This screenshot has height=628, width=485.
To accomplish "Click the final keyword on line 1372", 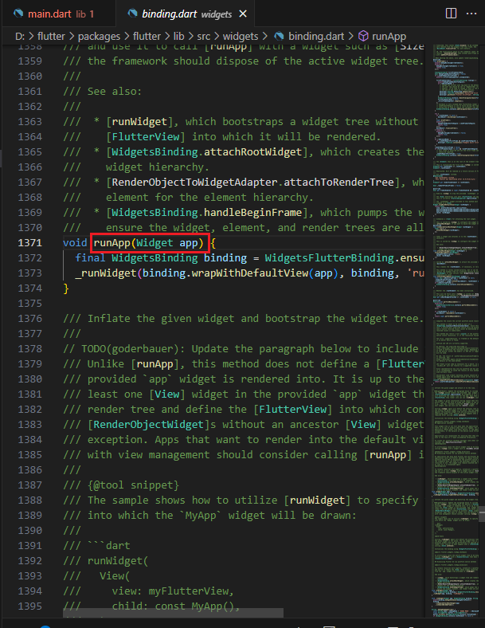I will pos(91,258).
